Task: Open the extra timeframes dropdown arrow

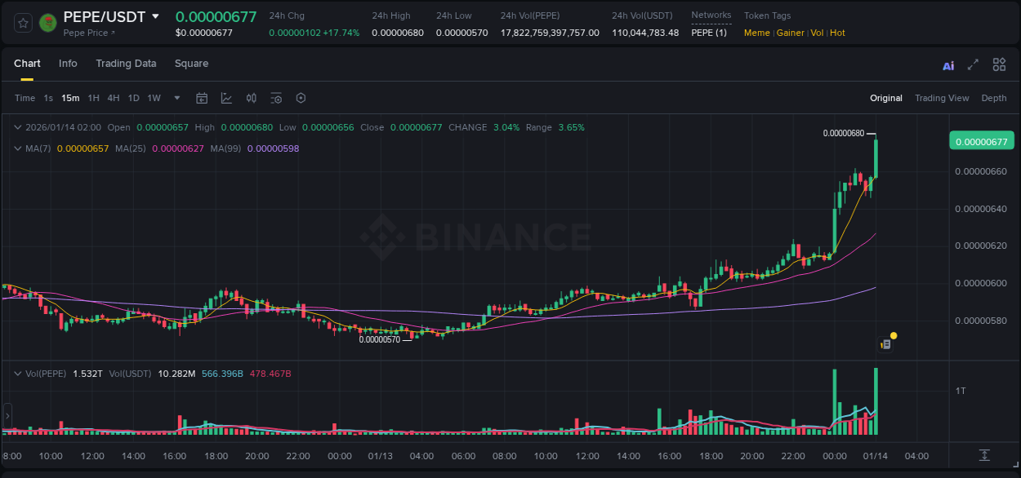Action: (x=176, y=98)
